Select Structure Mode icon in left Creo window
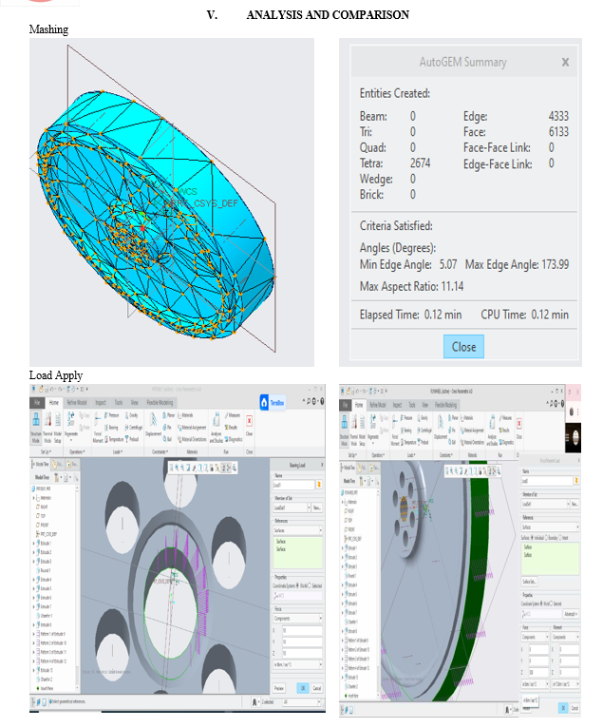 click(35, 420)
